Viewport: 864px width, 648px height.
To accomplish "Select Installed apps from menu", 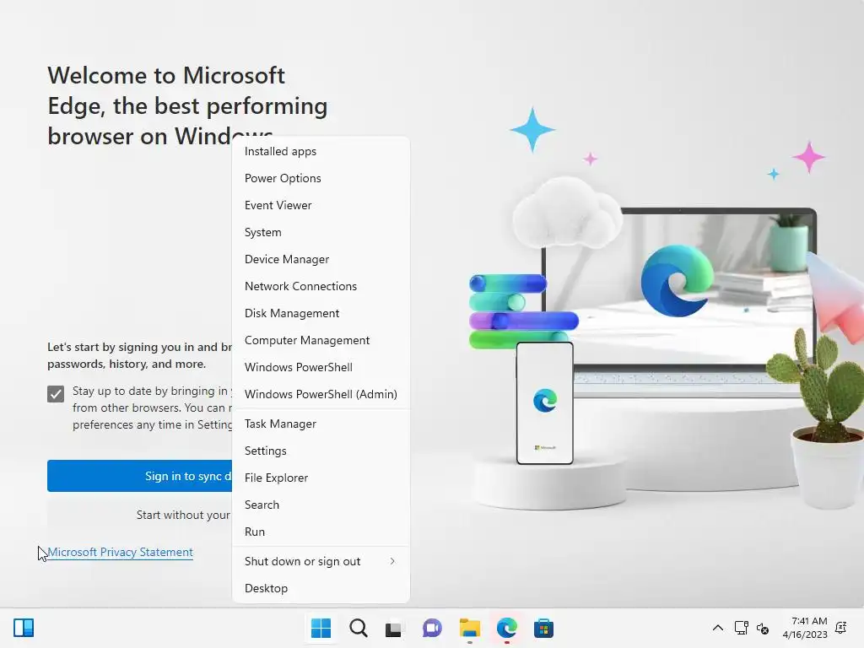I will pos(321,151).
